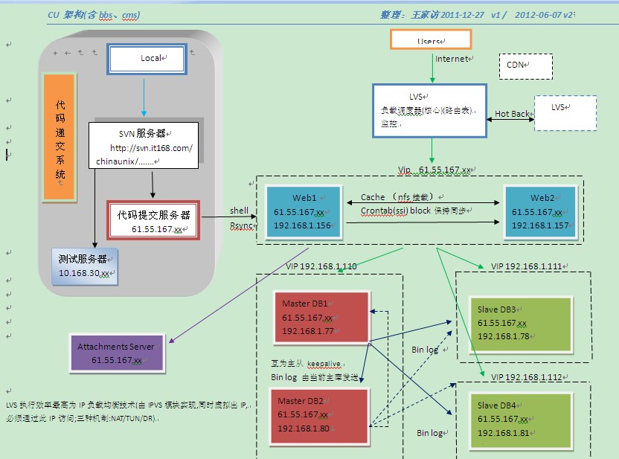Select the Slave DB4 box

click(x=522, y=421)
